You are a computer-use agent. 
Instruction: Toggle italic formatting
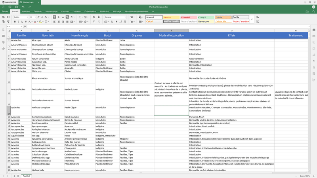18,22
